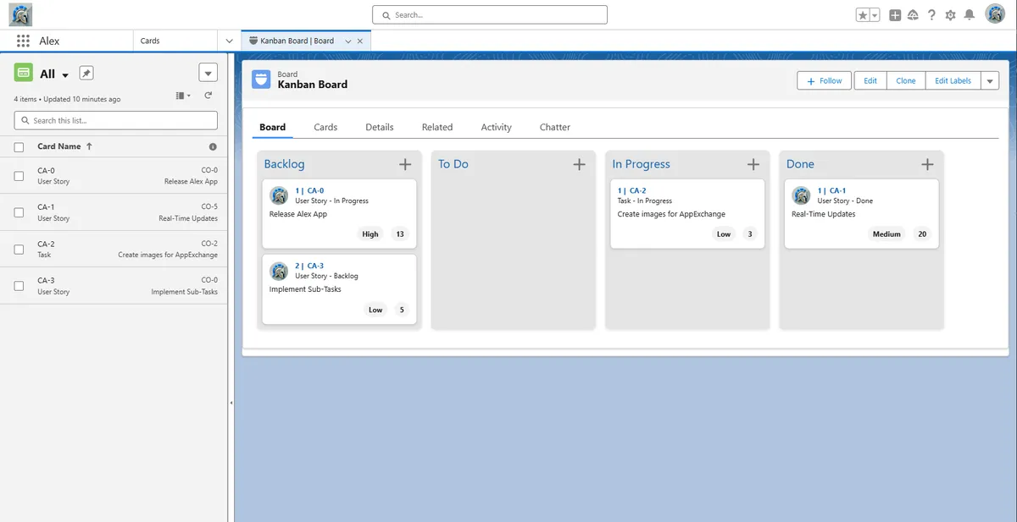1017x522 pixels.
Task: Open the Cards navigation dropdown chevron
Action: coord(229,41)
